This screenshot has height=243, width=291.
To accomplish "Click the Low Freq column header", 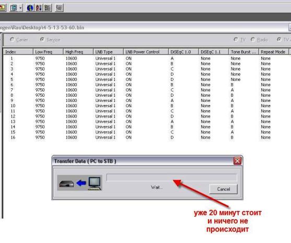I will 48,52.
